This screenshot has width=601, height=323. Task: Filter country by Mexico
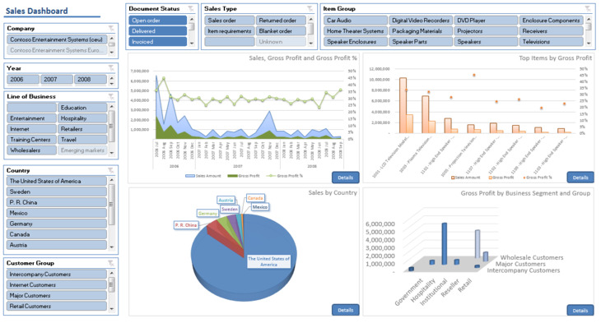tap(57, 213)
